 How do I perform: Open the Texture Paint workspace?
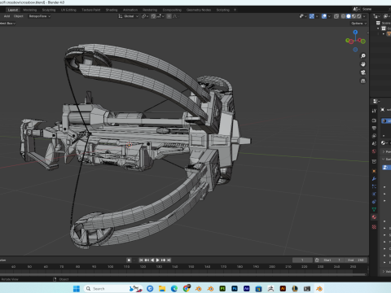(x=91, y=10)
